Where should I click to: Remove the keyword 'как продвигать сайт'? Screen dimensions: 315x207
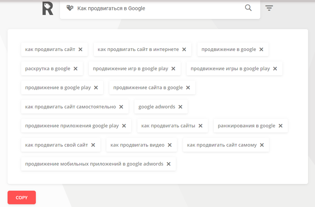[81, 49]
